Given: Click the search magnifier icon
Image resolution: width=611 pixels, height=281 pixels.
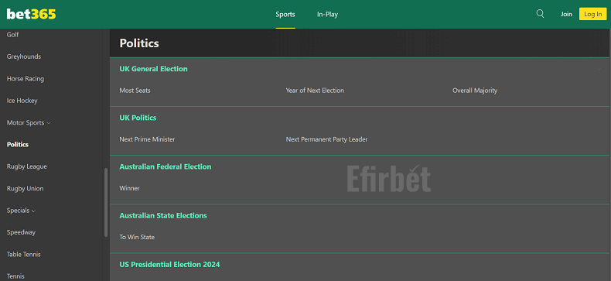Looking at the screenshot, I should point(540,14).
